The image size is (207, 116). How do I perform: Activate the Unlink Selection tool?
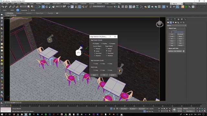[x=14, y=7]
